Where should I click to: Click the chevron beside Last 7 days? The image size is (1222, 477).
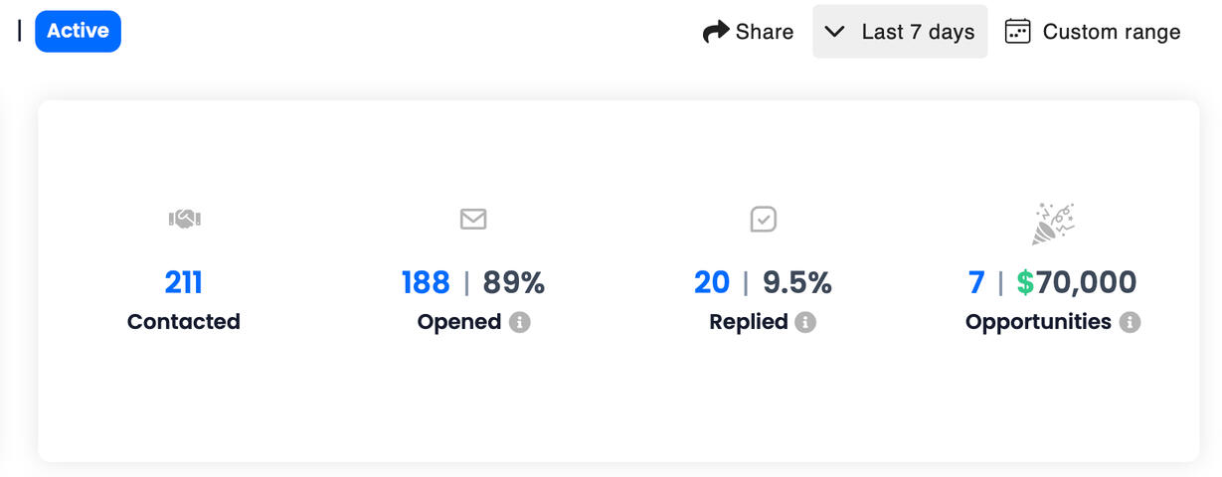837,32
